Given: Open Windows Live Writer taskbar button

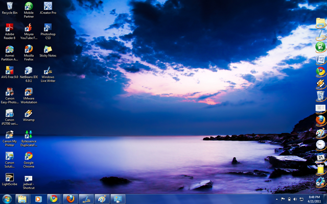Looking at the screenshot, I should click(x=86, y=199).
